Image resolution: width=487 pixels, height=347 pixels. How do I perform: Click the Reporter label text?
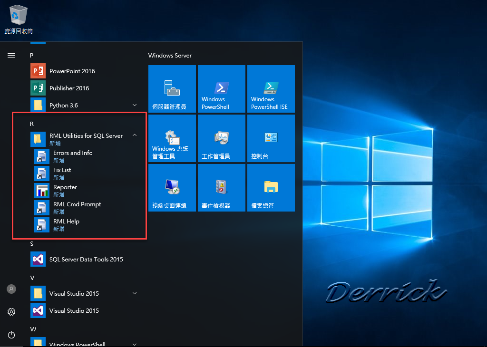65,187
